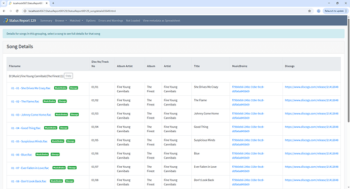Open a new tab with plus icon
This screenshot has width=350, height=189.
coord(53,3)
